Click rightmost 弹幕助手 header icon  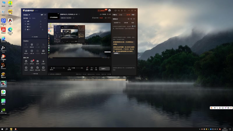134,19
